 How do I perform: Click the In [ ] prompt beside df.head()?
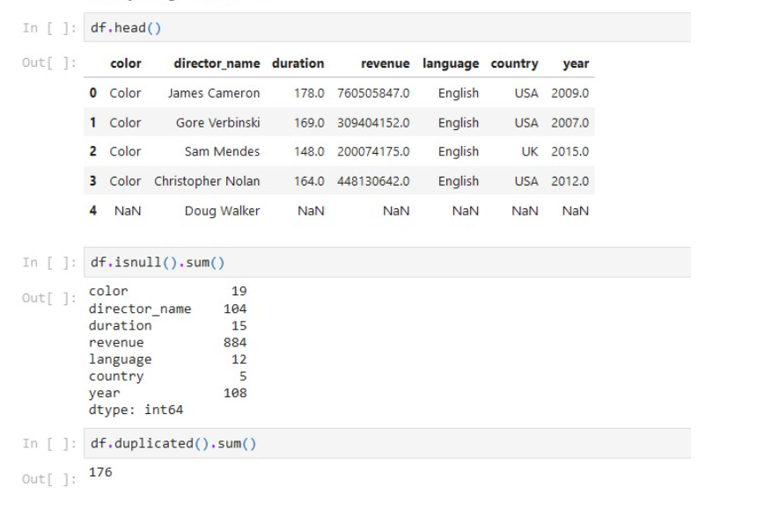[x=48, y=28]
